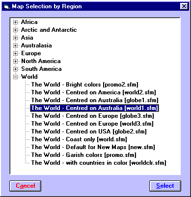Viewport: 191px width, 197px height.
Task: Expand the South America node
Action: (x=15, y=69)
